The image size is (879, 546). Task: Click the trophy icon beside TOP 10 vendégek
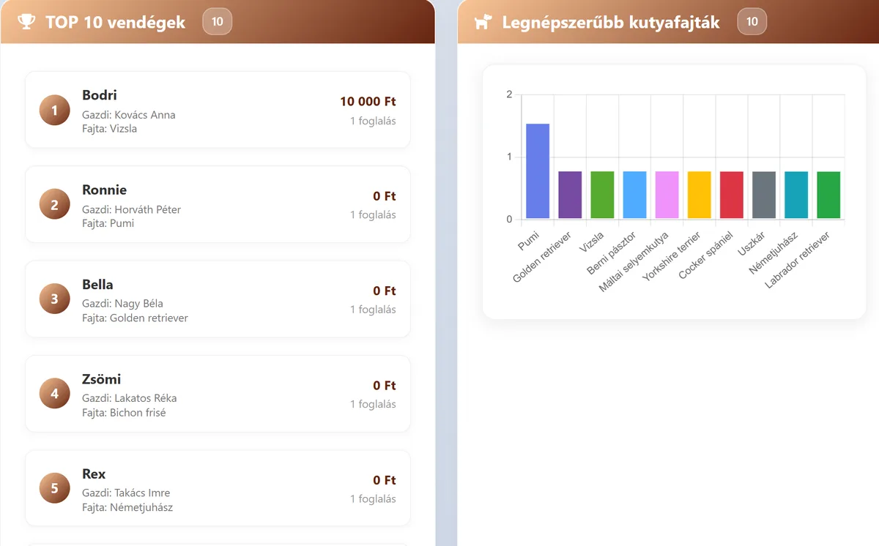[26, 22]
